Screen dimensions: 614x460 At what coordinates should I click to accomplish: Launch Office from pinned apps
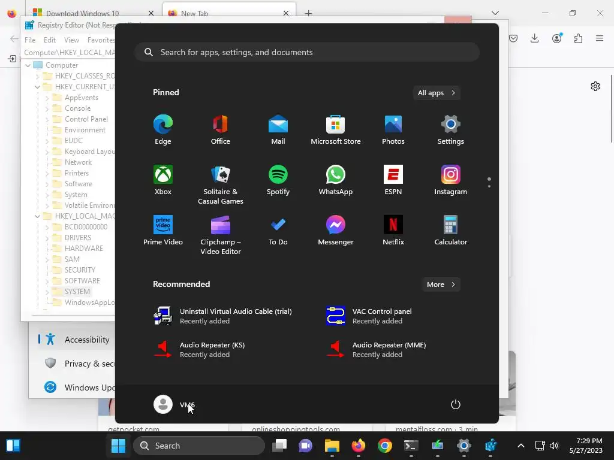click(x=221, y=129)
